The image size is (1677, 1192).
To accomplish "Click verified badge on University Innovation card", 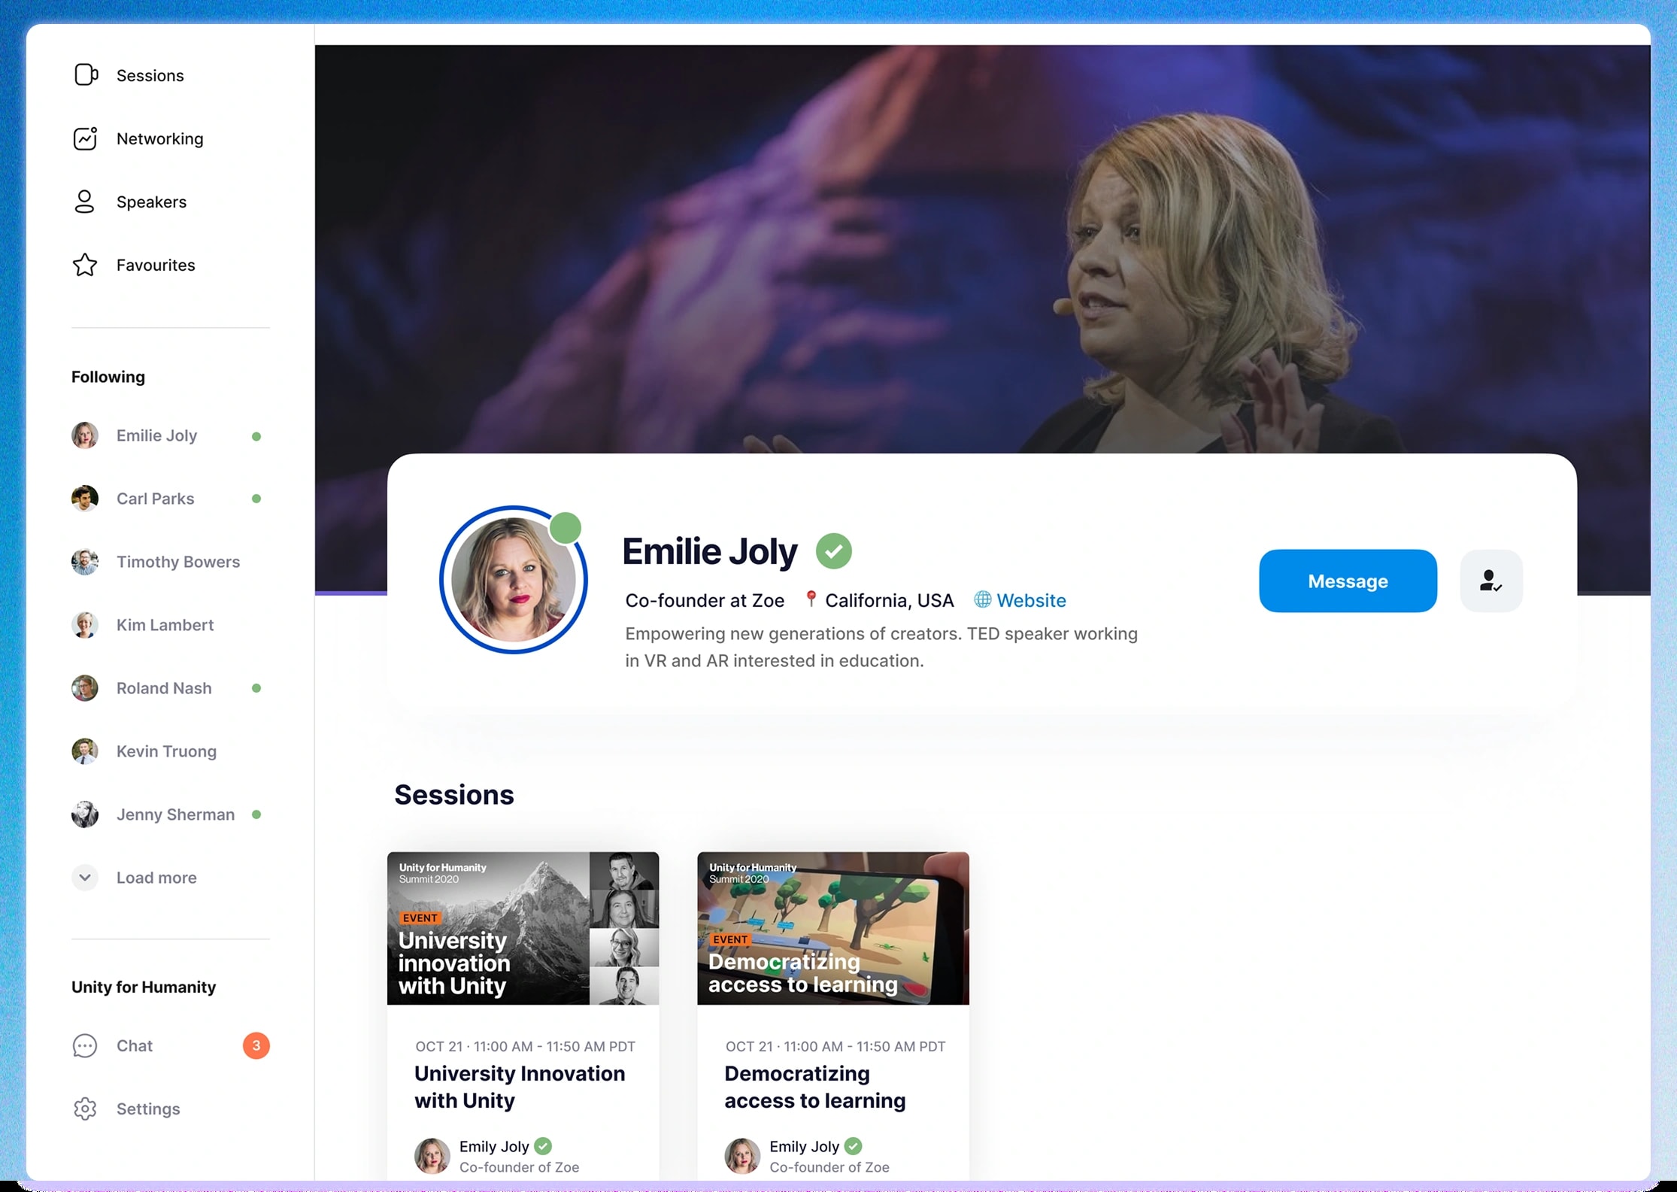I will click(543, 1146).
